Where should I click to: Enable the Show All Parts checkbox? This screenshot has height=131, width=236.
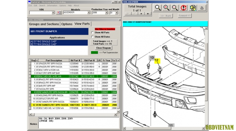click(x=92, y=33)
